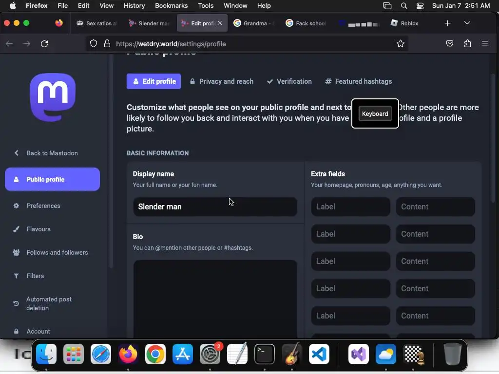Screen dimensions: 499x374
Task: Open the Firefox View pinned icon
Action: [x=59, y=23]
